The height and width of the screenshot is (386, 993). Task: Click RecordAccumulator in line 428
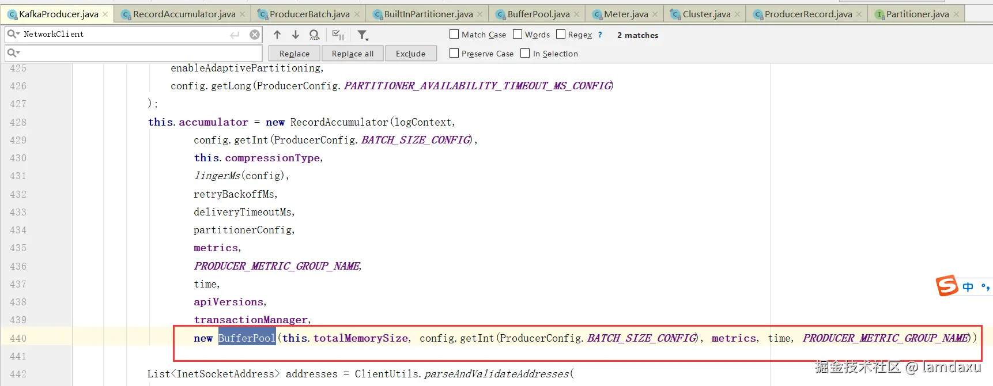339,122
